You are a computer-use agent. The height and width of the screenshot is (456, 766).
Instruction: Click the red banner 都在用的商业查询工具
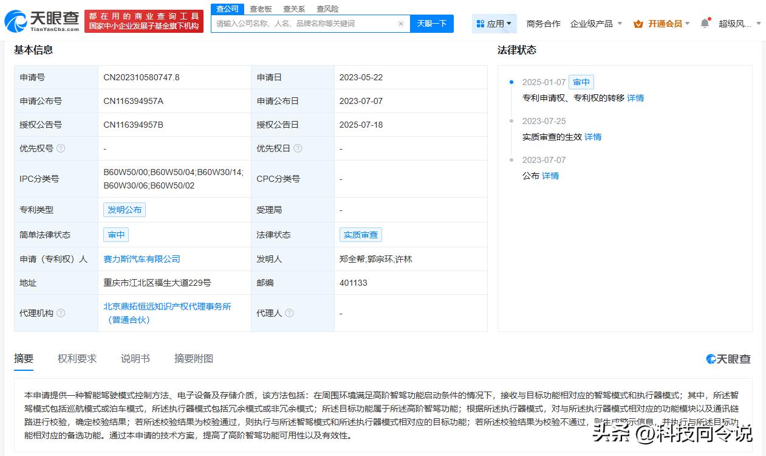click(x=144, y=21)
